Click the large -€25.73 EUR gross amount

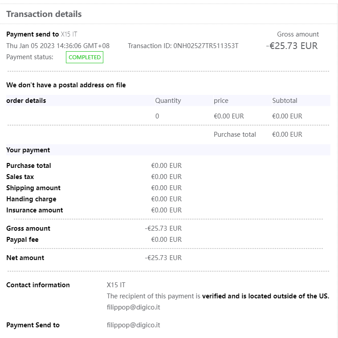292,46
